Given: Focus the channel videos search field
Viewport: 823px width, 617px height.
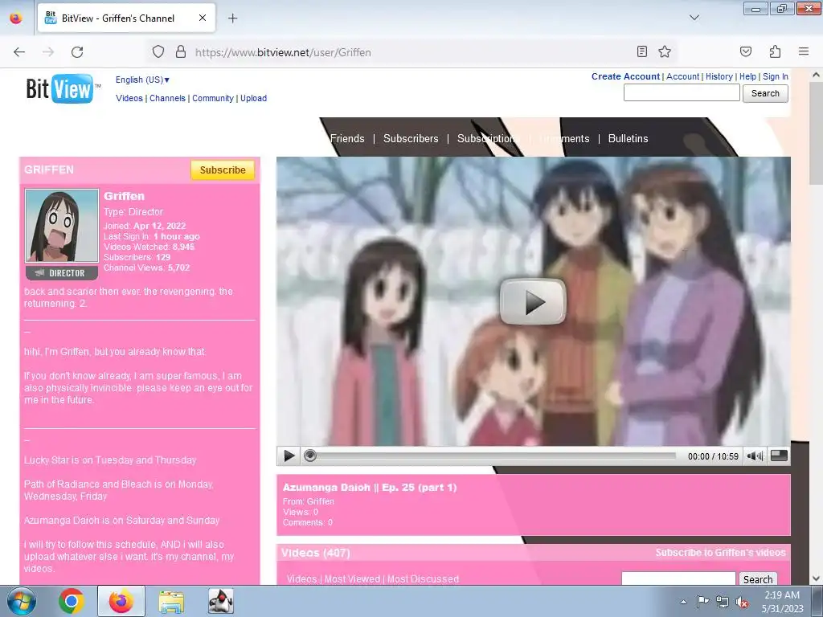Looking at the screenshot, I should [x=678, y=579].
